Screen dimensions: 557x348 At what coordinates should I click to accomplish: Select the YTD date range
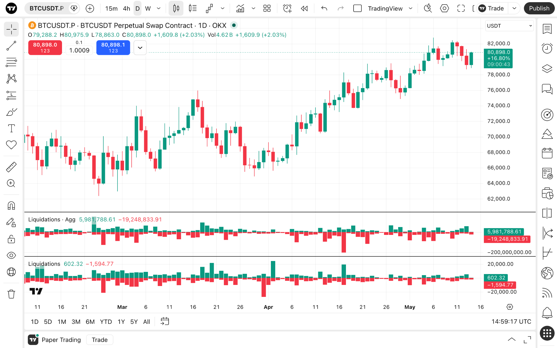(106, 322)
